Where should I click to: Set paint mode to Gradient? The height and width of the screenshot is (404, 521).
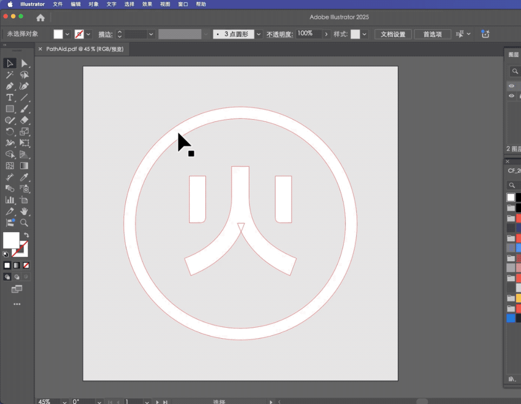(16, 265)
